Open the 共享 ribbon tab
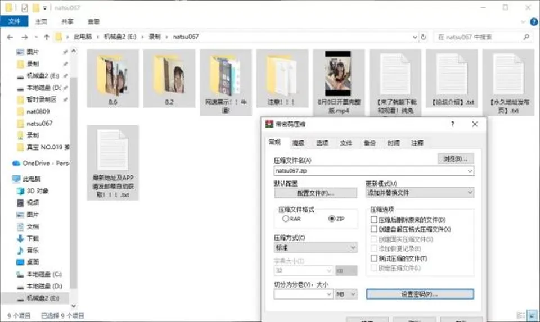The image size is (540, 322). (x=67, y=21)
